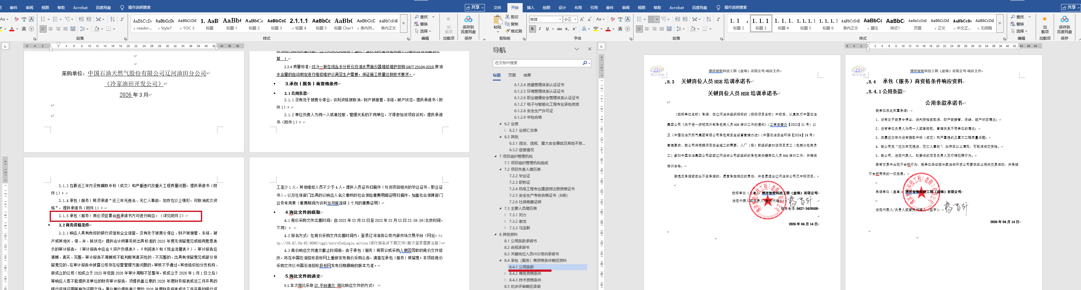Collapse the 6.2 业绩 heading in navigation pane
1081x290 pixels.
coord(500,124)
